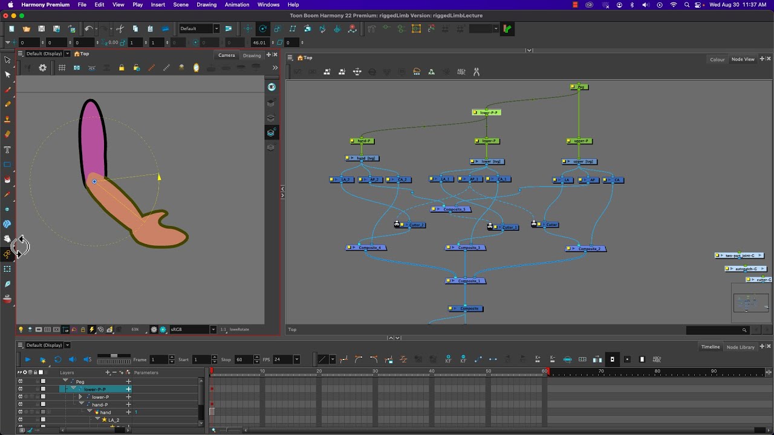The image size is (774, 435).
Task: Select the Skew tool in the top toolbar
Action: click(x=293, y=28)
